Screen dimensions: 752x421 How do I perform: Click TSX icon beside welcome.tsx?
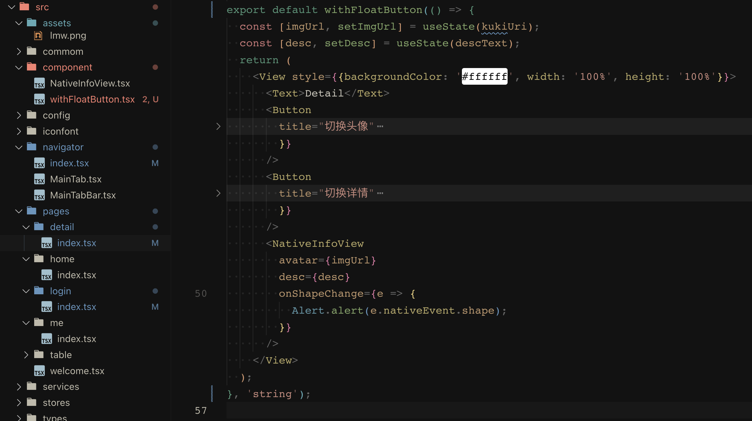pyautogui.click(x=39, y=371)
